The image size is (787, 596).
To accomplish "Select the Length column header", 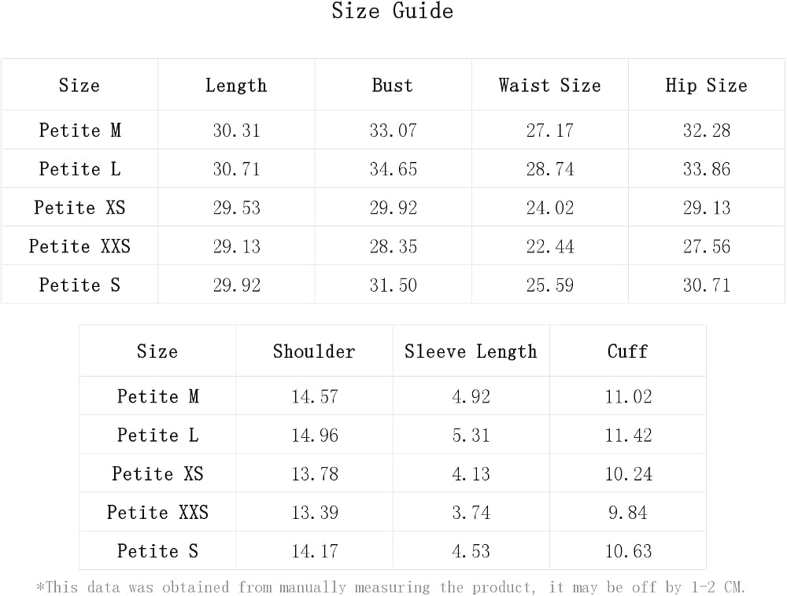I will click(236, 85).
